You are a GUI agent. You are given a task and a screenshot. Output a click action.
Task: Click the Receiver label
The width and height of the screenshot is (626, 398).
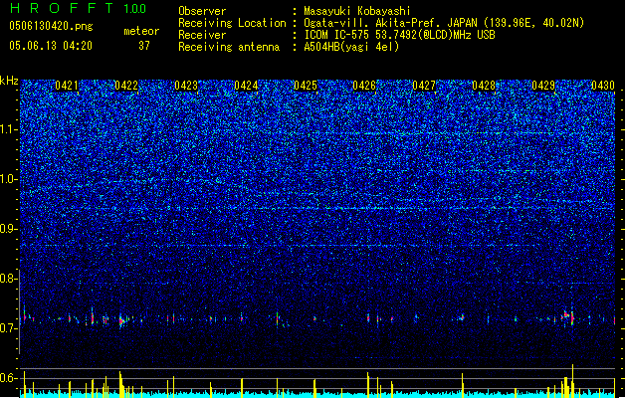click(x=202, y=35)
